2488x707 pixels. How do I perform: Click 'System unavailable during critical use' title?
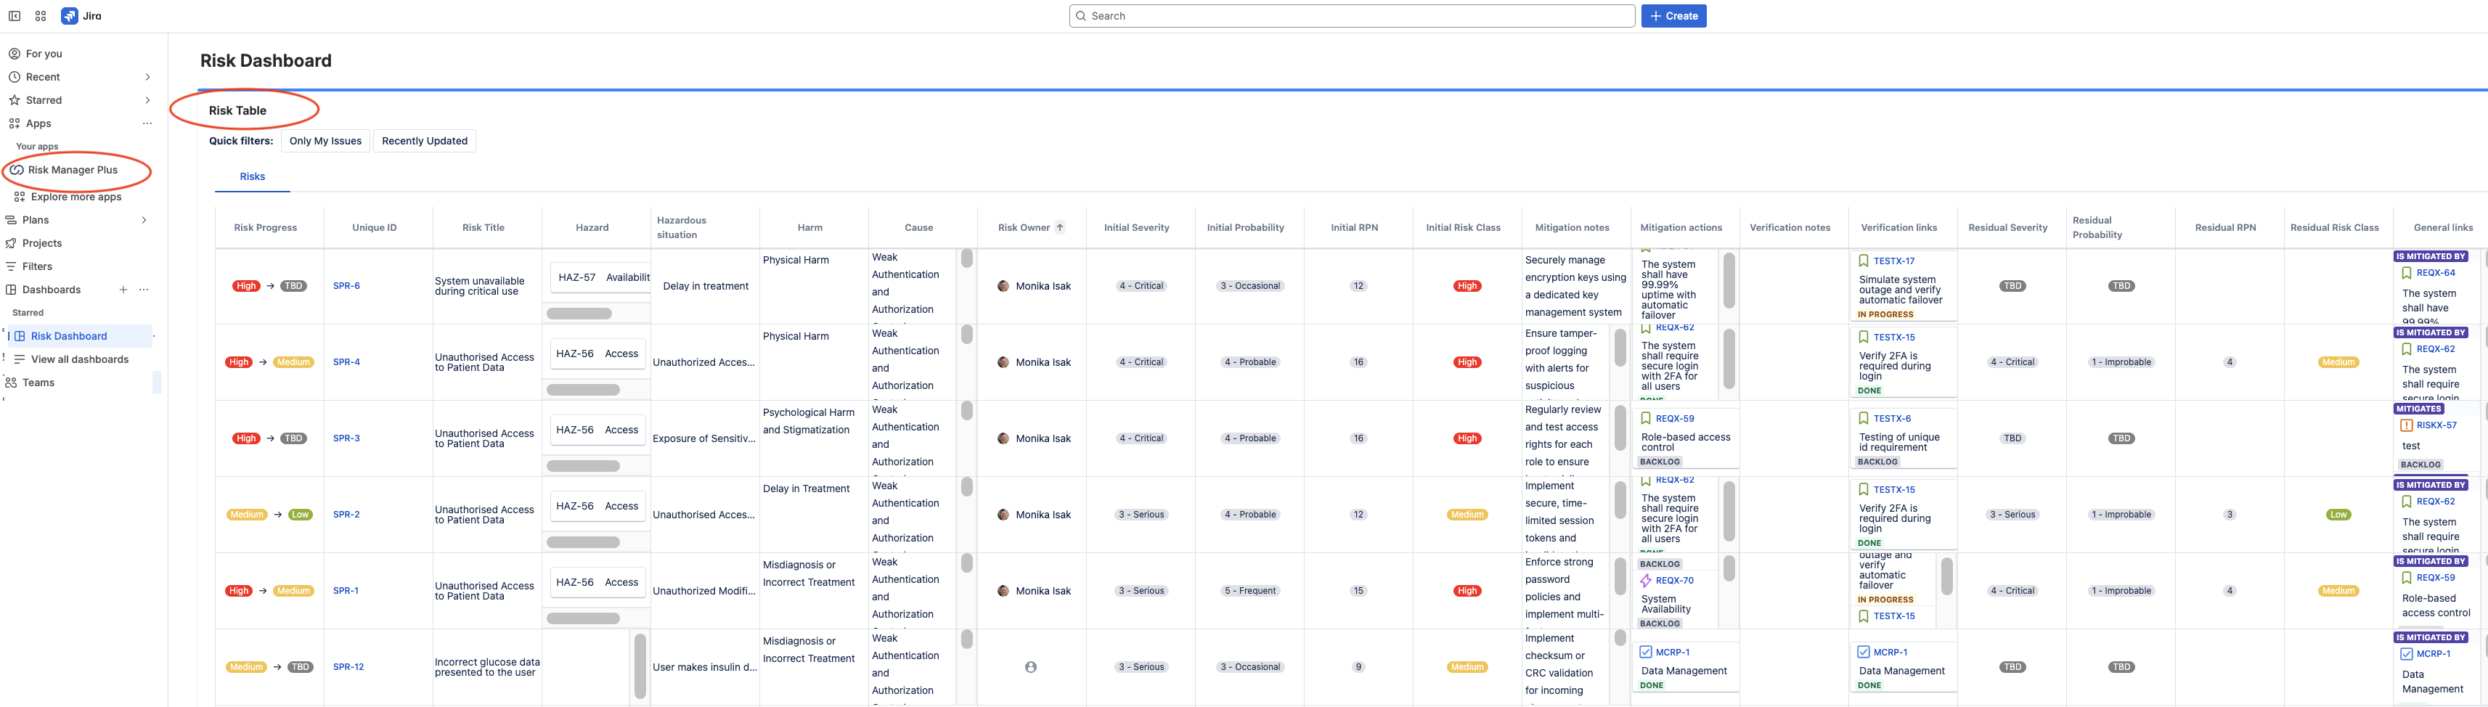[x=480, y=286]
